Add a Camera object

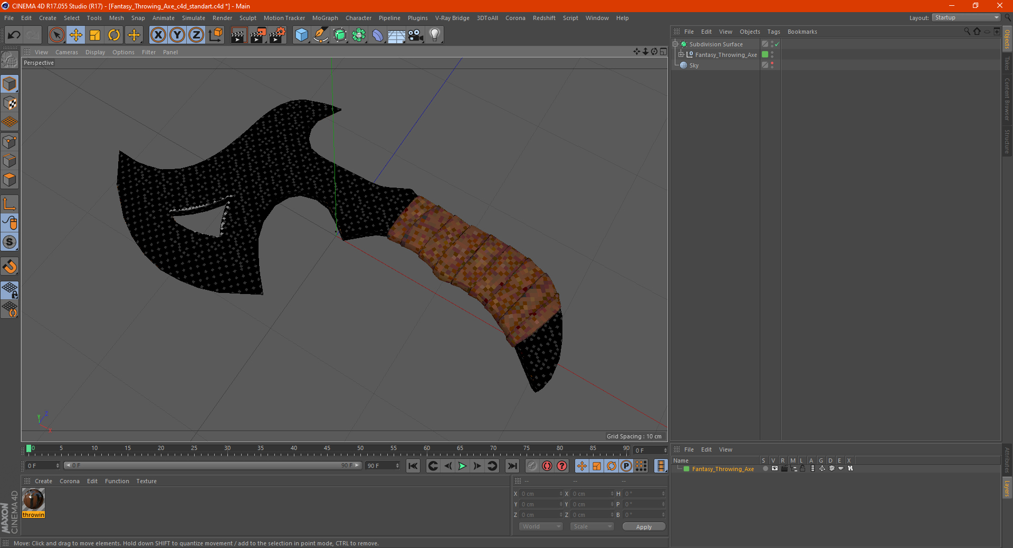(416, 35)
